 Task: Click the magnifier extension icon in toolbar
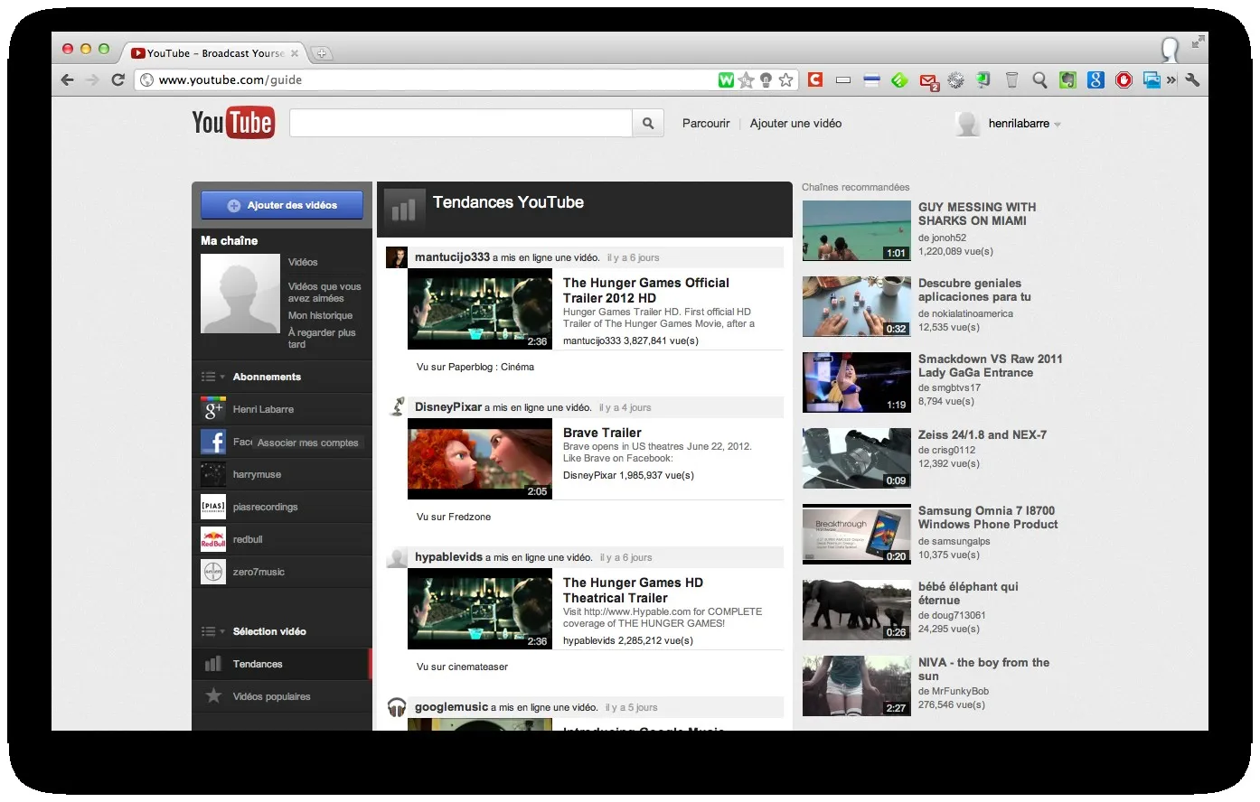coord(1039,80)
